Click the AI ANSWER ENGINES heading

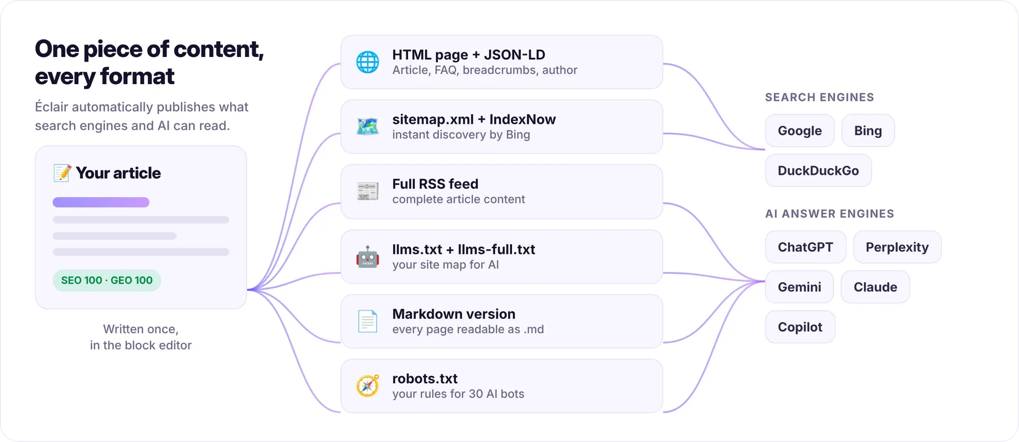click(829, 214)
